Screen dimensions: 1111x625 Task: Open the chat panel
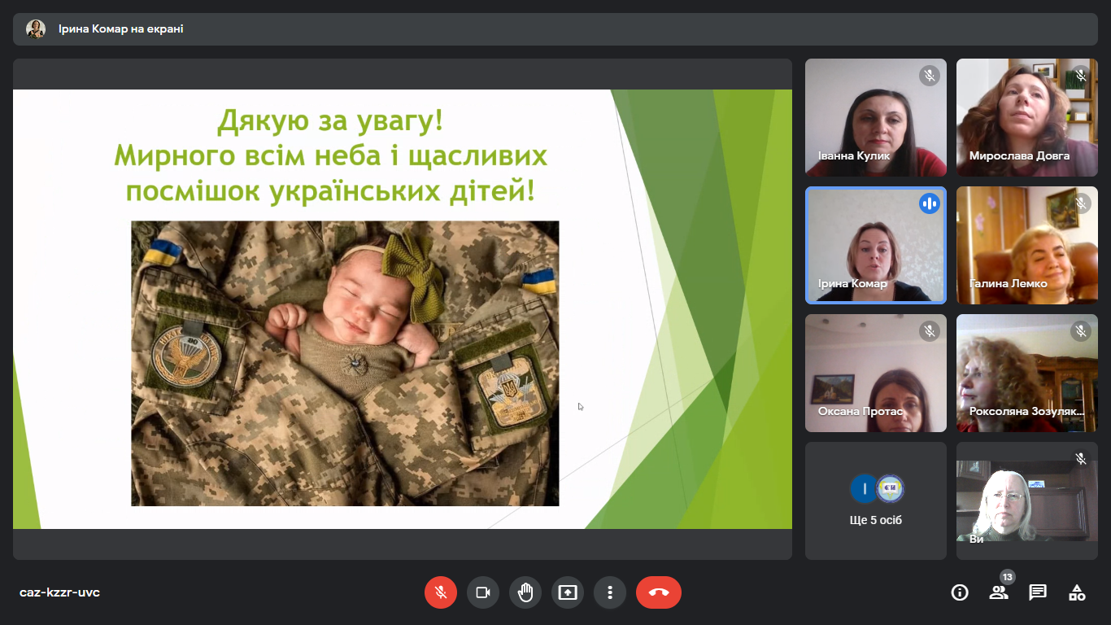click(1038, 592)
